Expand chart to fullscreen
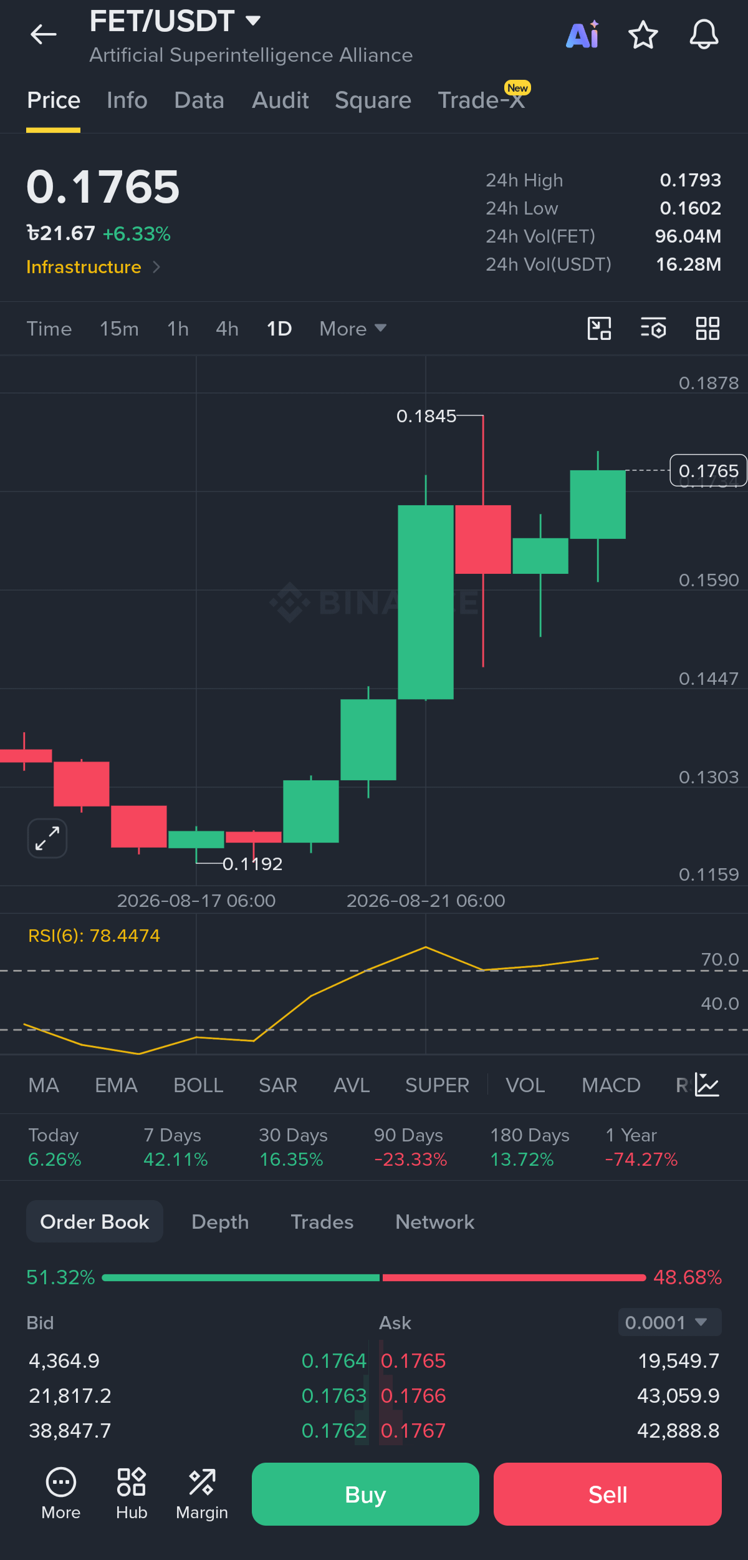 (x=47, y=838)
